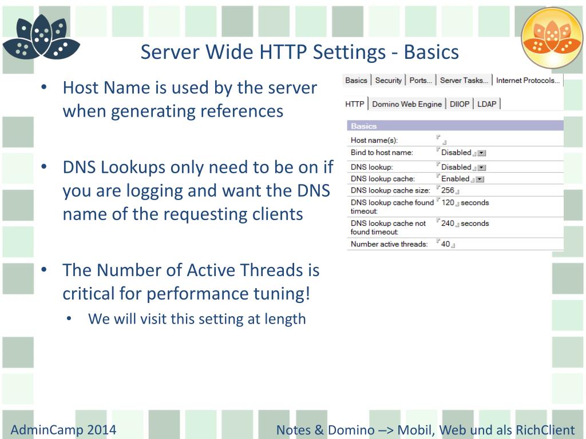This screenshot has height=439, width=586.
Task: Select the Server Tasks... tab
Action: tap(464, 80)
